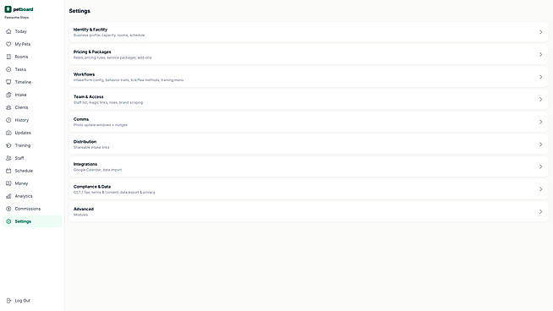Image resolution: width=553 pixels, height=311 pixels.
Task: Expand Identity & Facility chevron
Action: 540,32
